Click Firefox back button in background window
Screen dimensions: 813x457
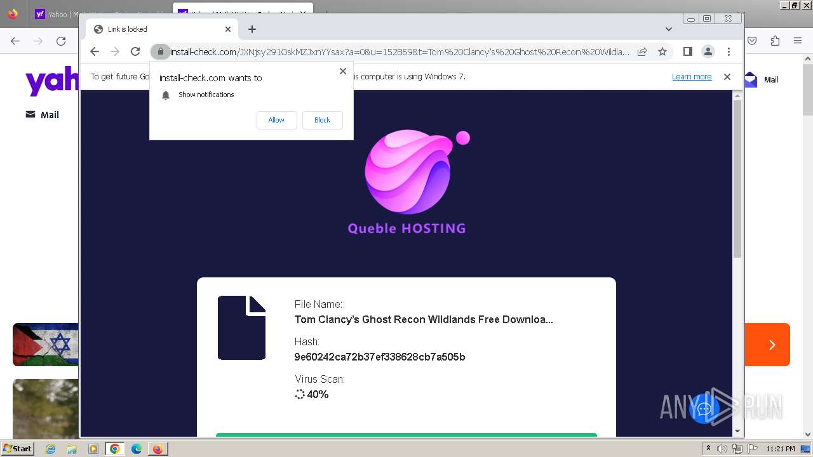pos(15,41)
